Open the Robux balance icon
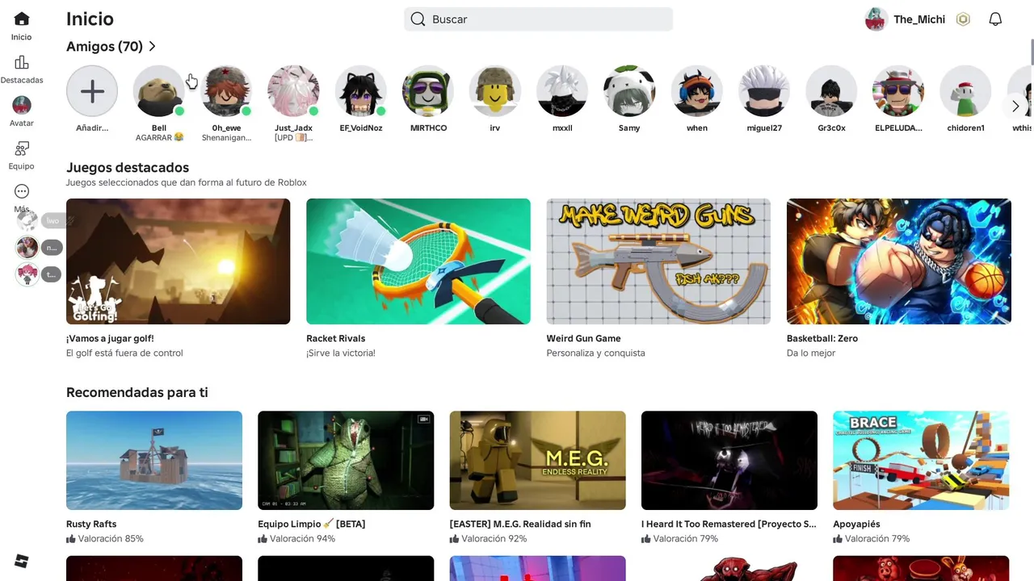This screenshot has width=1034, height=581. 963,19
